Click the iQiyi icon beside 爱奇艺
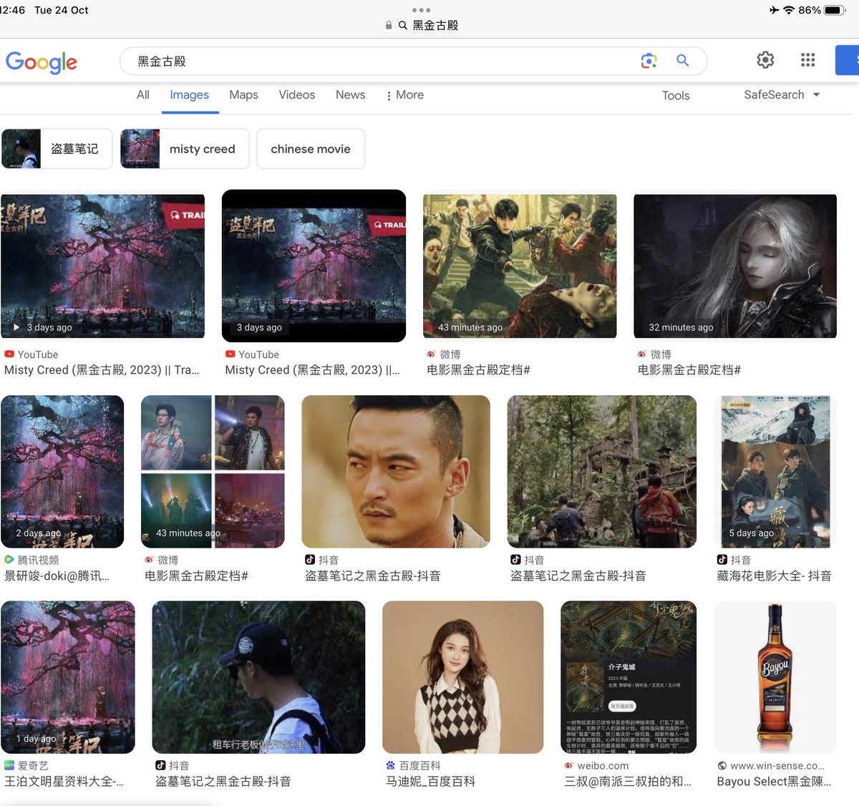 click(x=9, y=765)
